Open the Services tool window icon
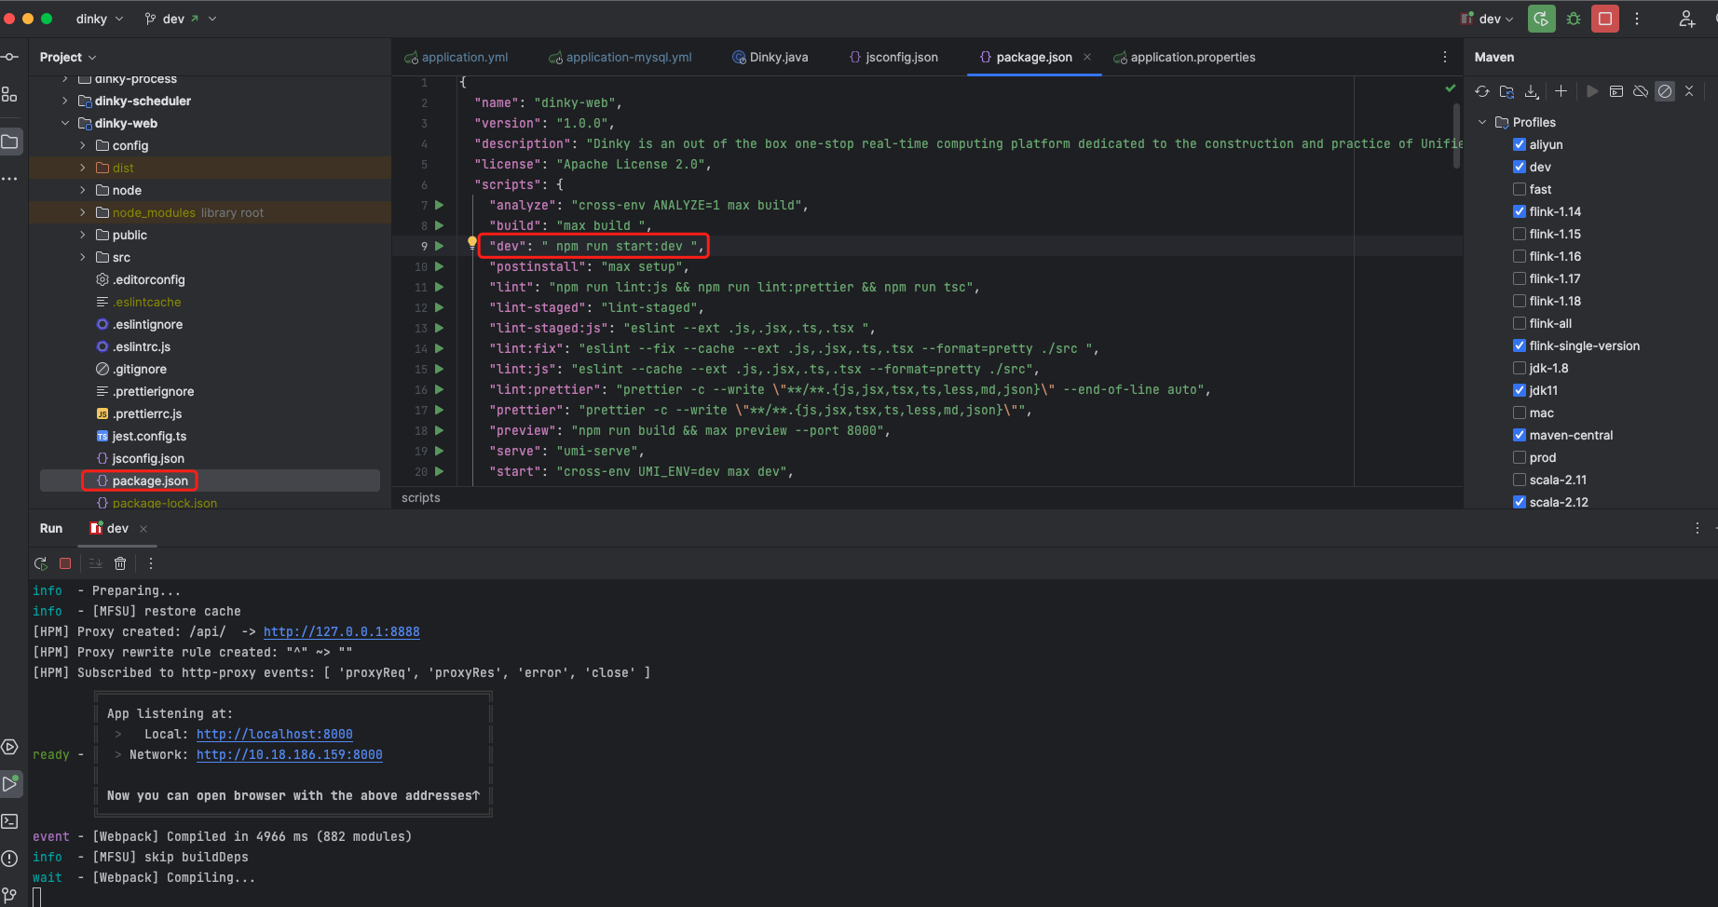Viewport: 1718px width, 907px height. coord(11,747)
